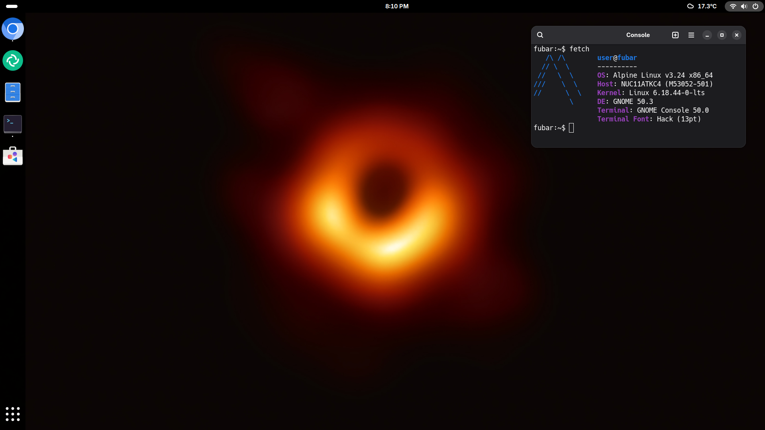Open the Files manager in the dock

point(13,92)
